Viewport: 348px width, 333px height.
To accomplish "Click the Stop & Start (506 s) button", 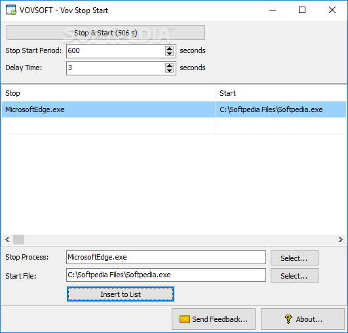I will coord(106,33).
